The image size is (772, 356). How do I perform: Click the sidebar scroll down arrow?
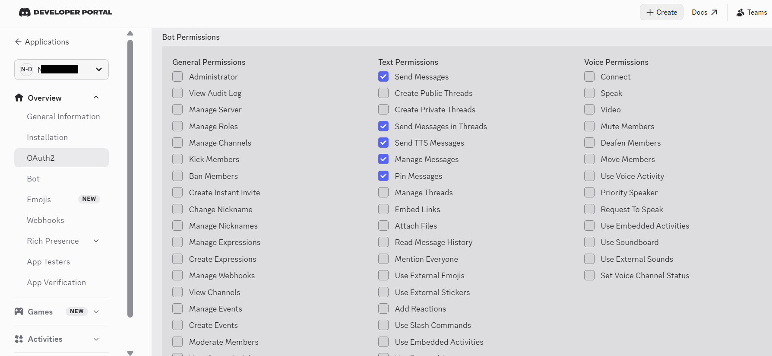(x=130, y=353)
